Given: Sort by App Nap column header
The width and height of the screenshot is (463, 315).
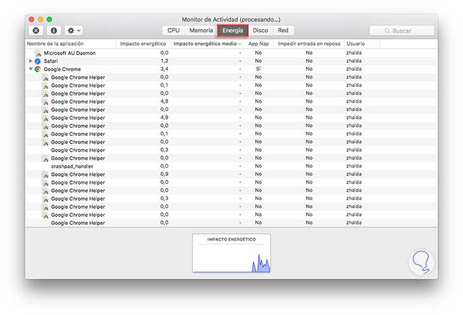Looking at the screenshot, I should click(x=258, y=44).
